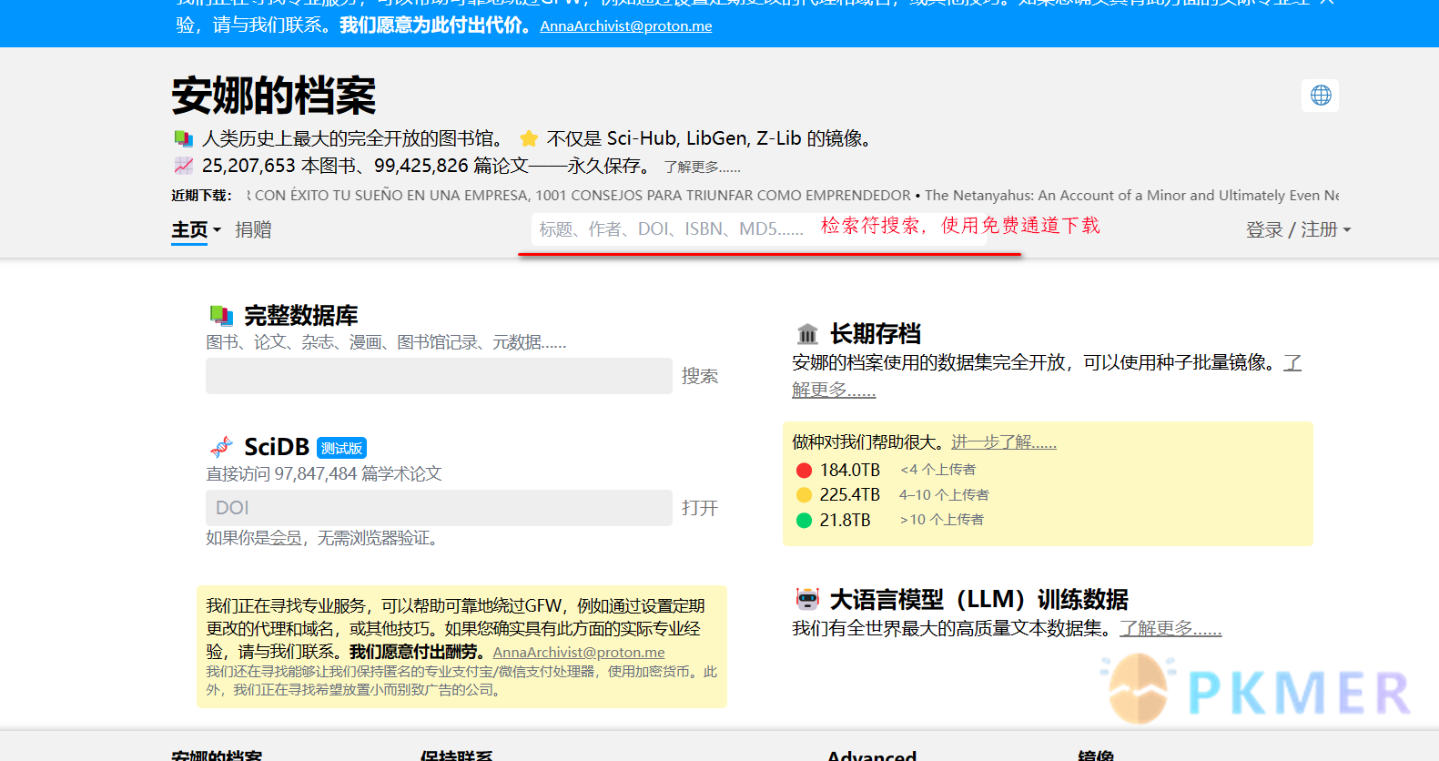Viewport: 1439px width, 761px height.
Task: Click the robot icon beside LLM heading
Action: tap(807, 599)
